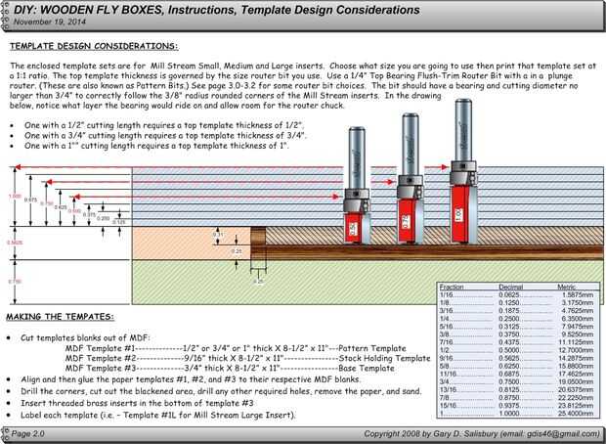Image resolution: width=606 pixels, height=444 pixels.
Task: Select the '19.0500mm' metric value
Action: point(575,382)
